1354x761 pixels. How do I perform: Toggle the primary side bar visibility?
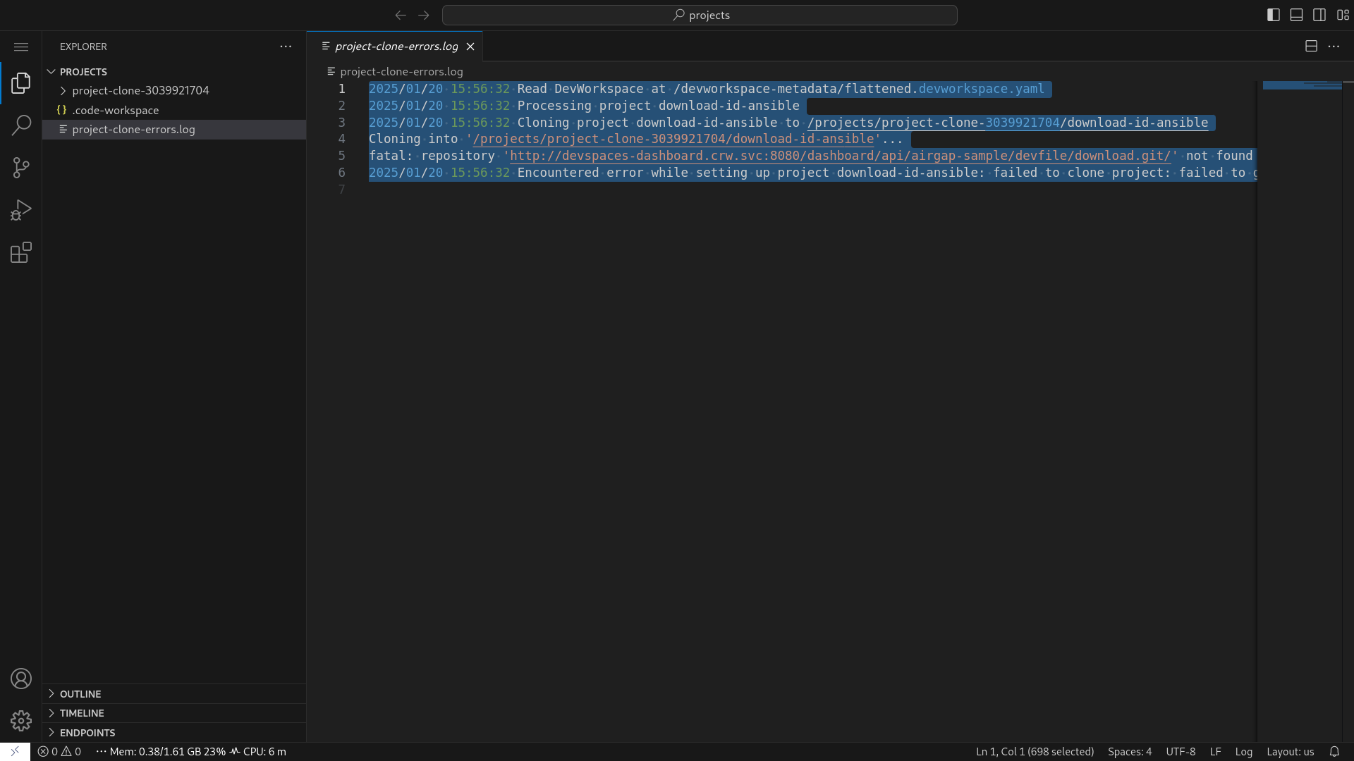click(x=1273, y=15)
